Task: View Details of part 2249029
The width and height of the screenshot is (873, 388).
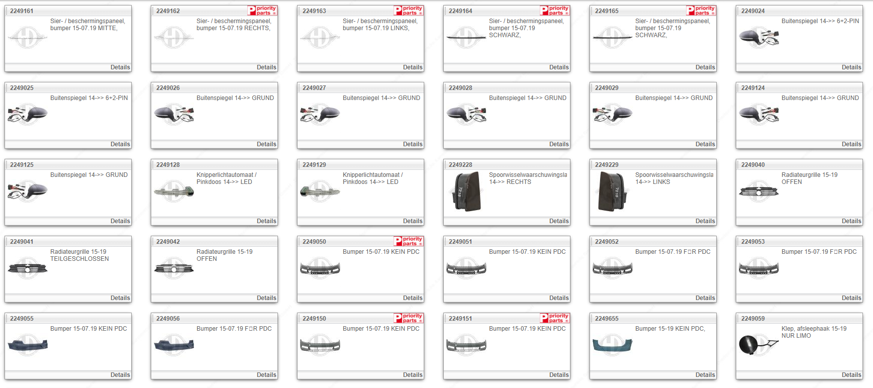Action: pyautogui.click(x=705, y=144)
